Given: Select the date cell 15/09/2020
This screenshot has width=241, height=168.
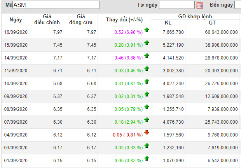Looking at the screenshot, I should tap(16, 45).
